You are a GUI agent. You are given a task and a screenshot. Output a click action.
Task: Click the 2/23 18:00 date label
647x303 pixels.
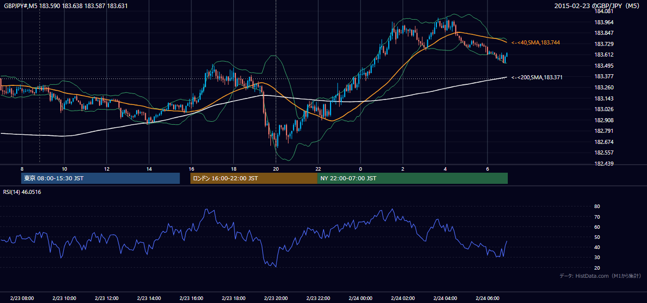point(233,298)
